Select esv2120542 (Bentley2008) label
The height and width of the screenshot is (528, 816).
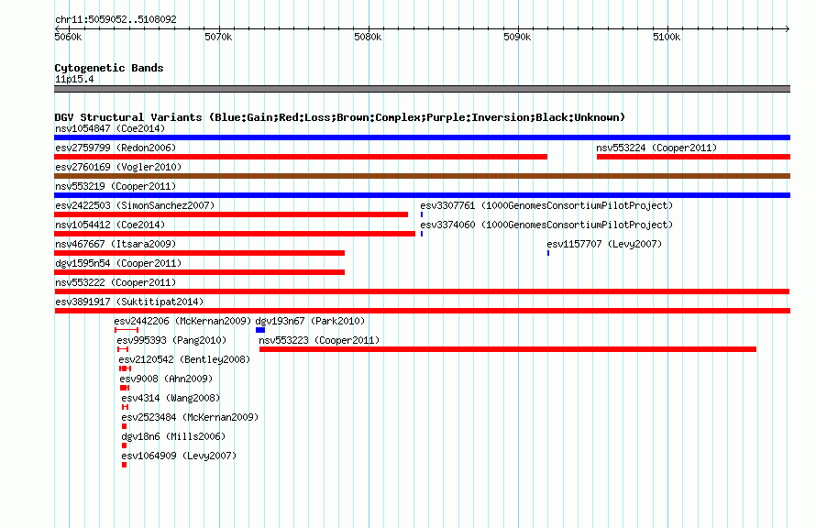coord(184,359)
